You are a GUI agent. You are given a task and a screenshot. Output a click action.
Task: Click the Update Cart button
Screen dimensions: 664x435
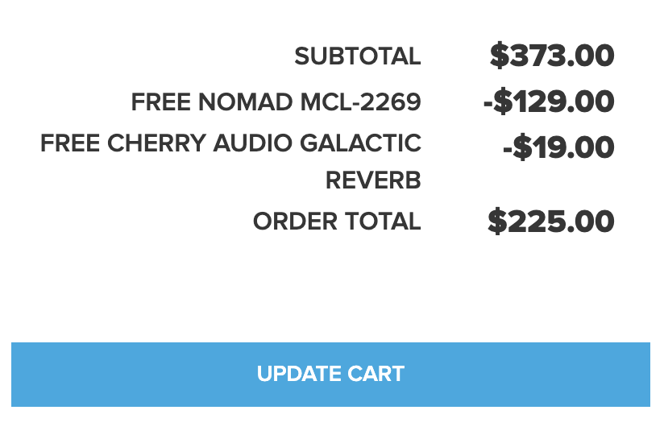[x=330, y=375]
